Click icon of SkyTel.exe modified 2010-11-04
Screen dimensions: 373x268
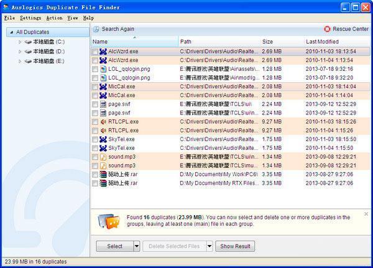click(x=103, y=148)
